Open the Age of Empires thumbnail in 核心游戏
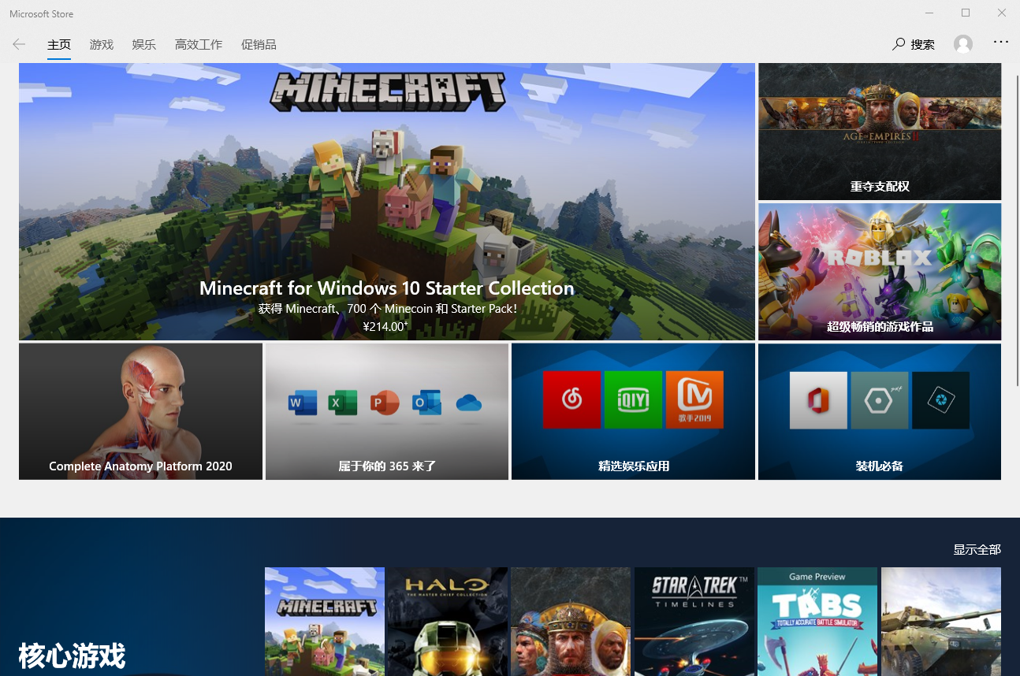 point(571,622)
